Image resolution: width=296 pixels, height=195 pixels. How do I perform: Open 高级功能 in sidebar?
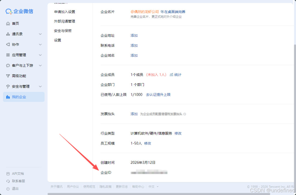[x=24, y=76]
